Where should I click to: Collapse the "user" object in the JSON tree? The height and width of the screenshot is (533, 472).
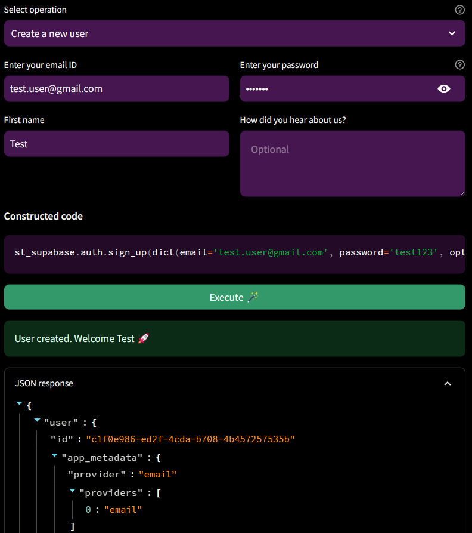37,420
